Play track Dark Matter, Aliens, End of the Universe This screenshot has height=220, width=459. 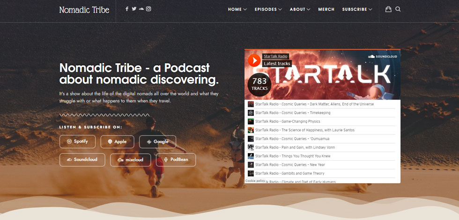(314, 104)
